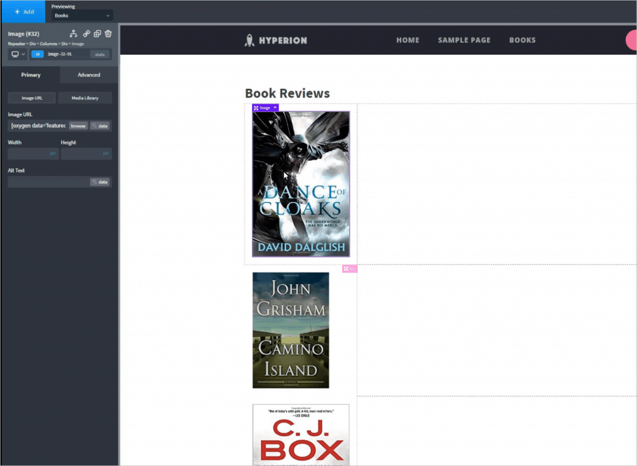Open the px unit selector for Width
Screen dimensions: 637x466
(x=53, y=153)
